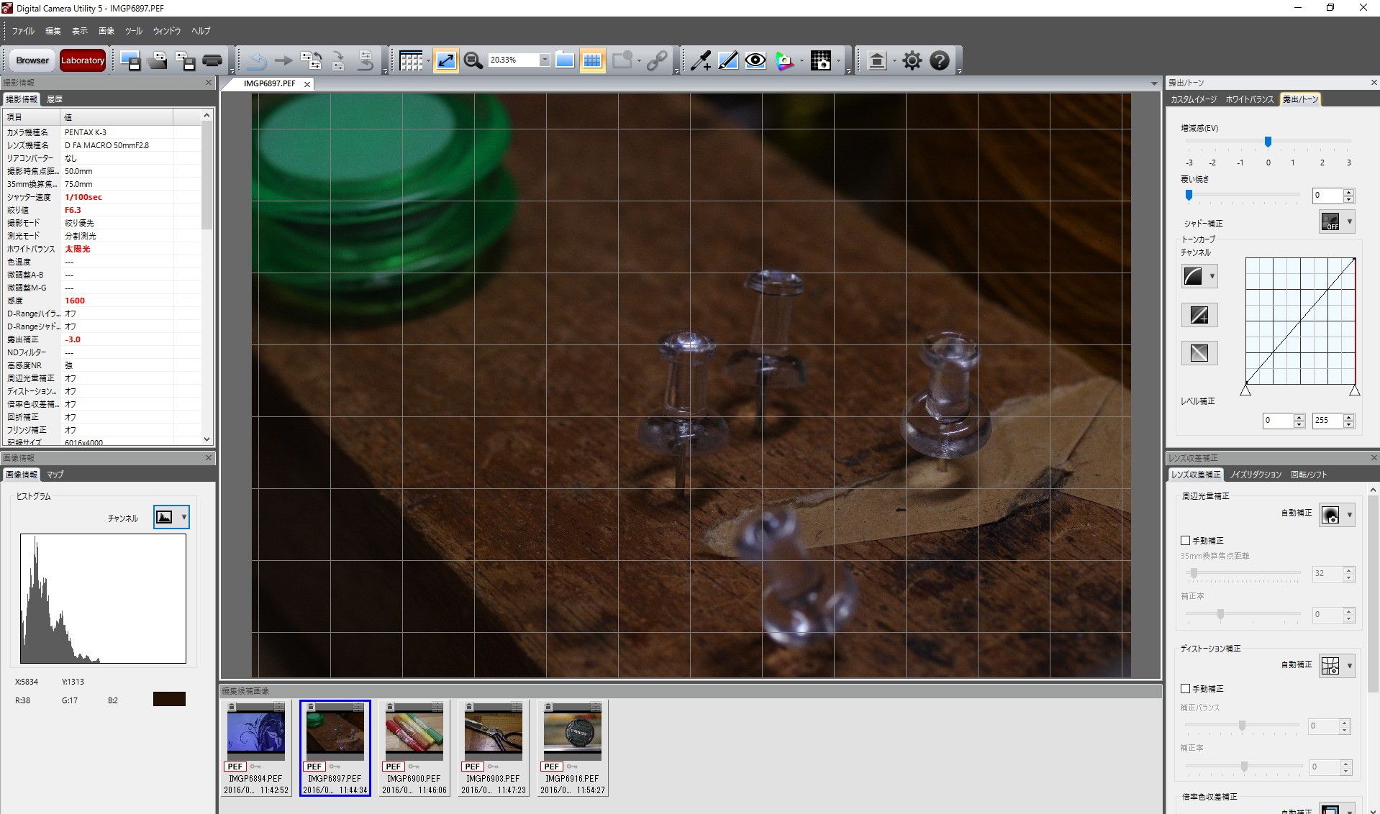
Task: Click the dotted camera pattern icon
Action: point(820,60)
